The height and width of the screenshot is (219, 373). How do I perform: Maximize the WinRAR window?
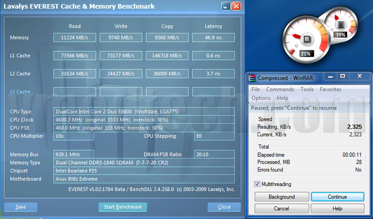click(342, 76)
